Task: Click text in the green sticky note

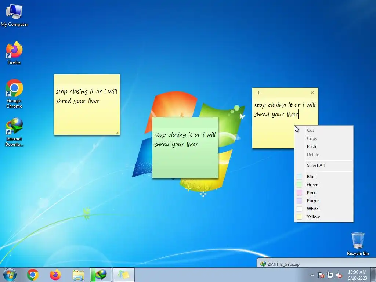Action: pos(185,139)
